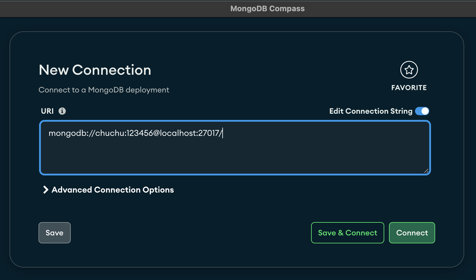Toggle the Edit Connection String switch
Viewport: 476px width, 280px height.
(x=422, y=111)
